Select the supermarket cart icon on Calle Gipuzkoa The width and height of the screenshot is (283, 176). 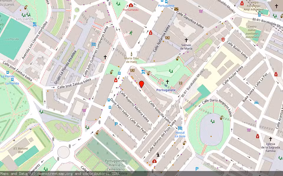click(x=200, y=11)
